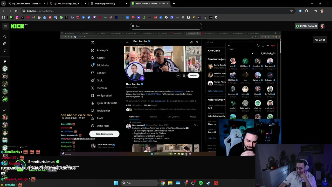Open Spotify from the taskbar
Screen dimensions: 332x187
coord(201,183)
